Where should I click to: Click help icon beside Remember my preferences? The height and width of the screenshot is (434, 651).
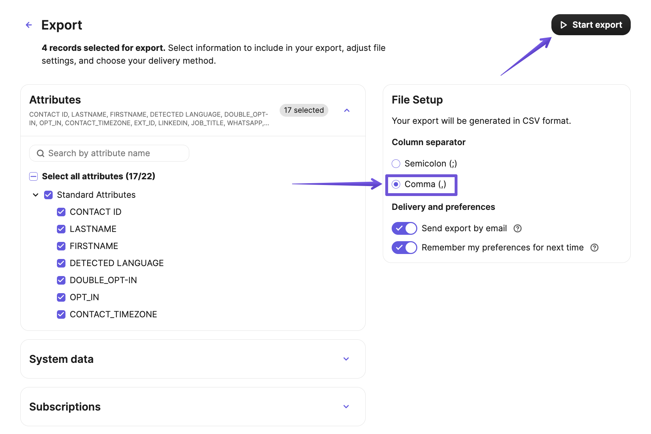pyautogui.click(x=594, y=248)
